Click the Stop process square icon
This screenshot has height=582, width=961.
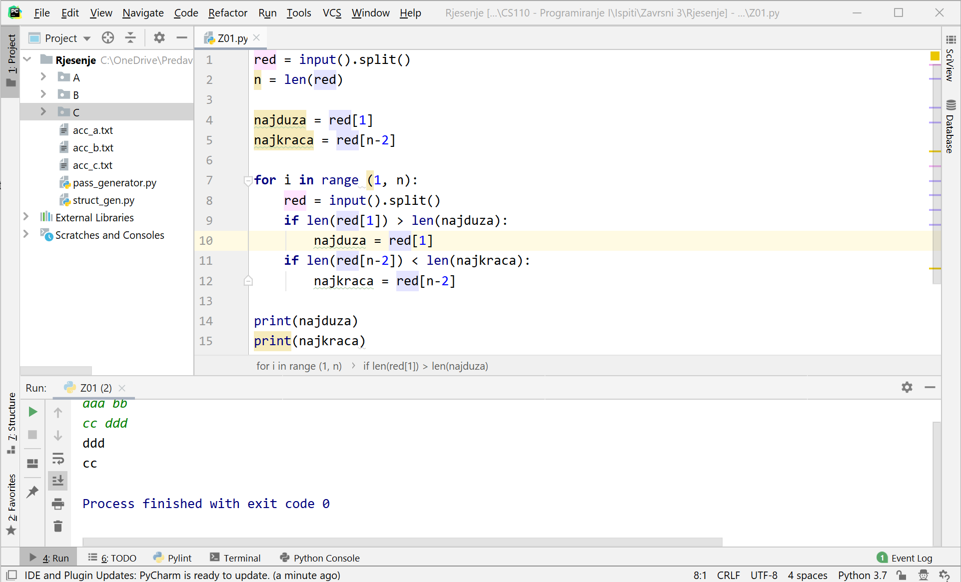click(x=33, y=435)
